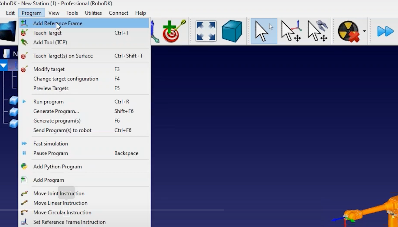This screenshot has height=227, width=398.
Task: Click Move Joint Instruction entry
Action: [59, 193]
